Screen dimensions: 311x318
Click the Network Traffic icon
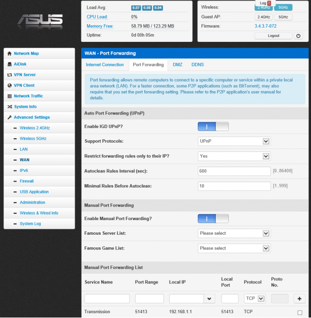point(9,96)
